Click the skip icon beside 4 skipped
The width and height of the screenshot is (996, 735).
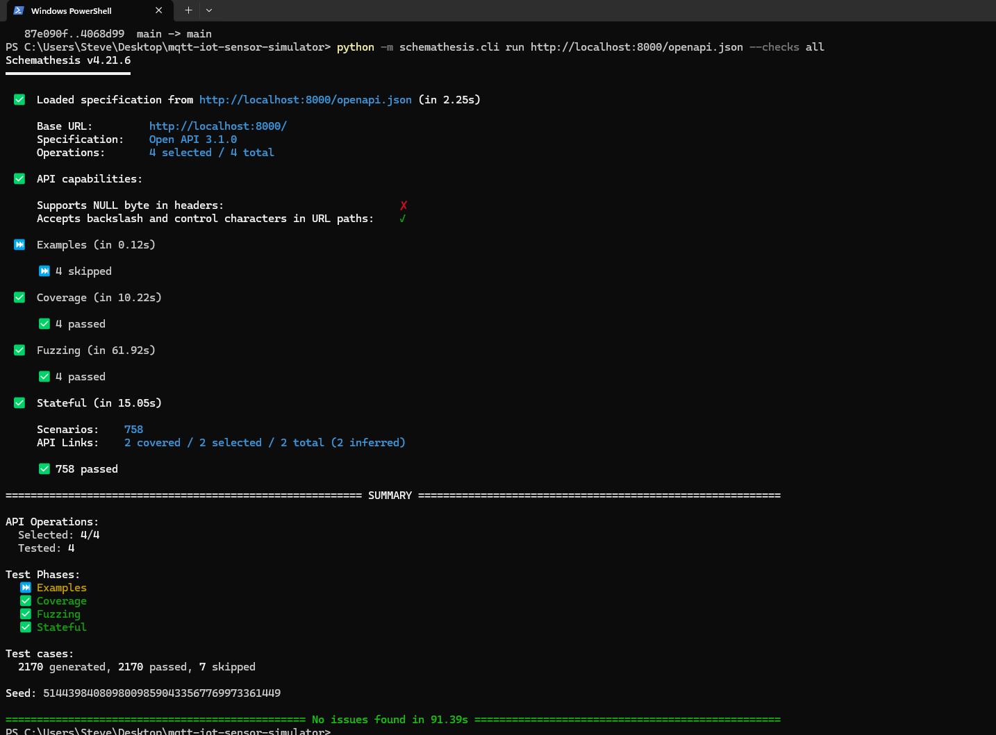(44, 271)
